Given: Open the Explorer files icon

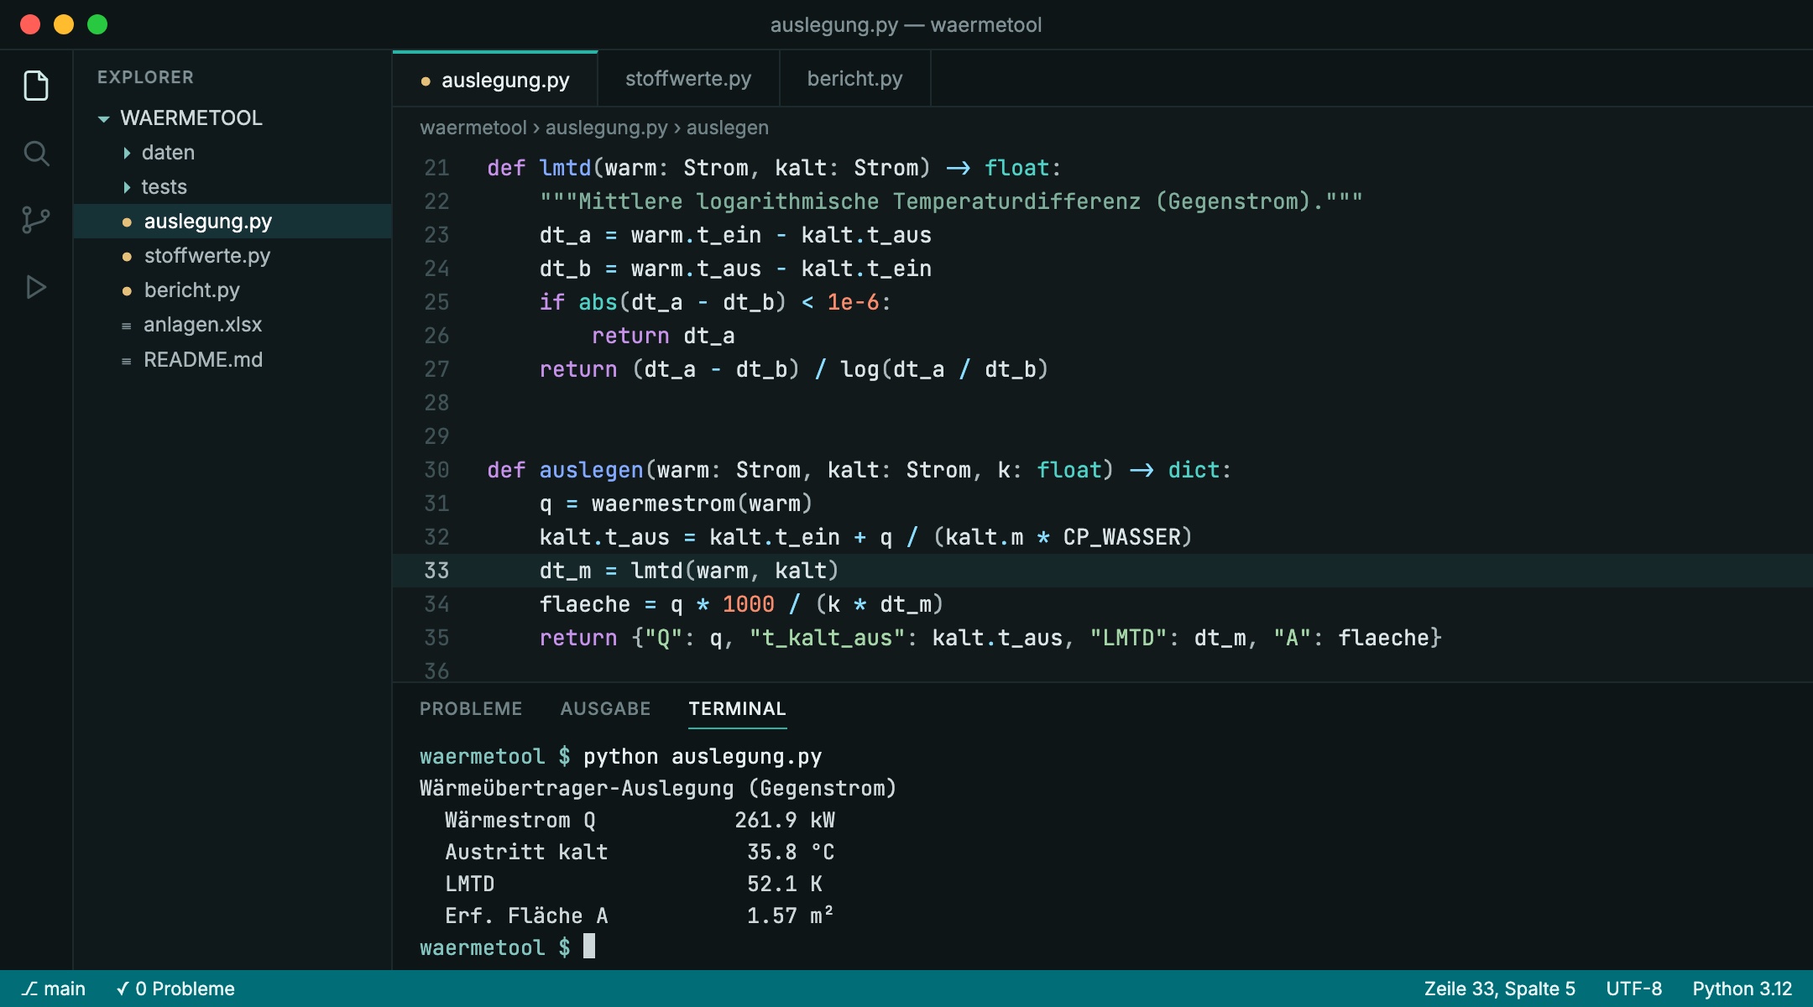Looking at the screenshot, I should tap(36, 86).
